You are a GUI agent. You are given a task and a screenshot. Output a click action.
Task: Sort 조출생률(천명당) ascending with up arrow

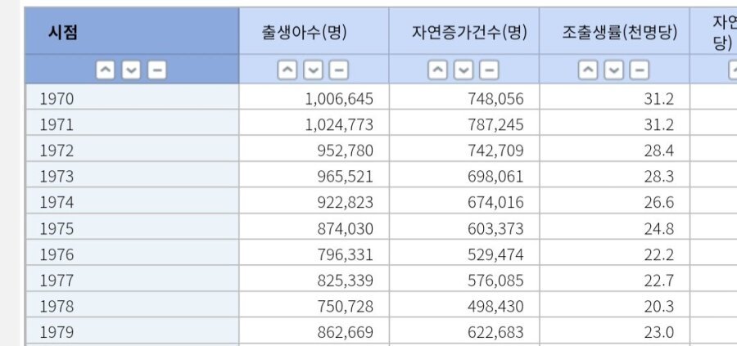pos(588,70)
